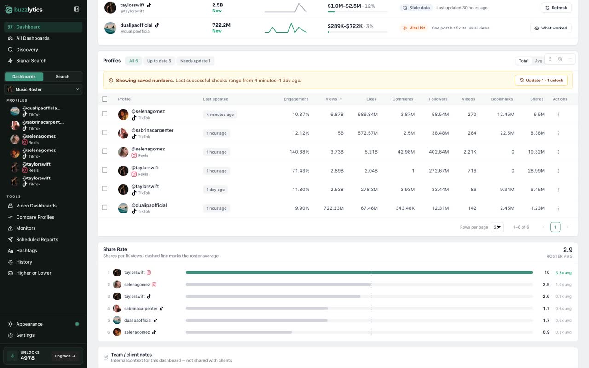This screenshot has width=589, height=368.
Task: Tick the checkbox for @dualipaofficial row
Action: [x=104, y=207]
